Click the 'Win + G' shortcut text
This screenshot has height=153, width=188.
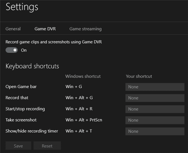click(x=74, y=87)
